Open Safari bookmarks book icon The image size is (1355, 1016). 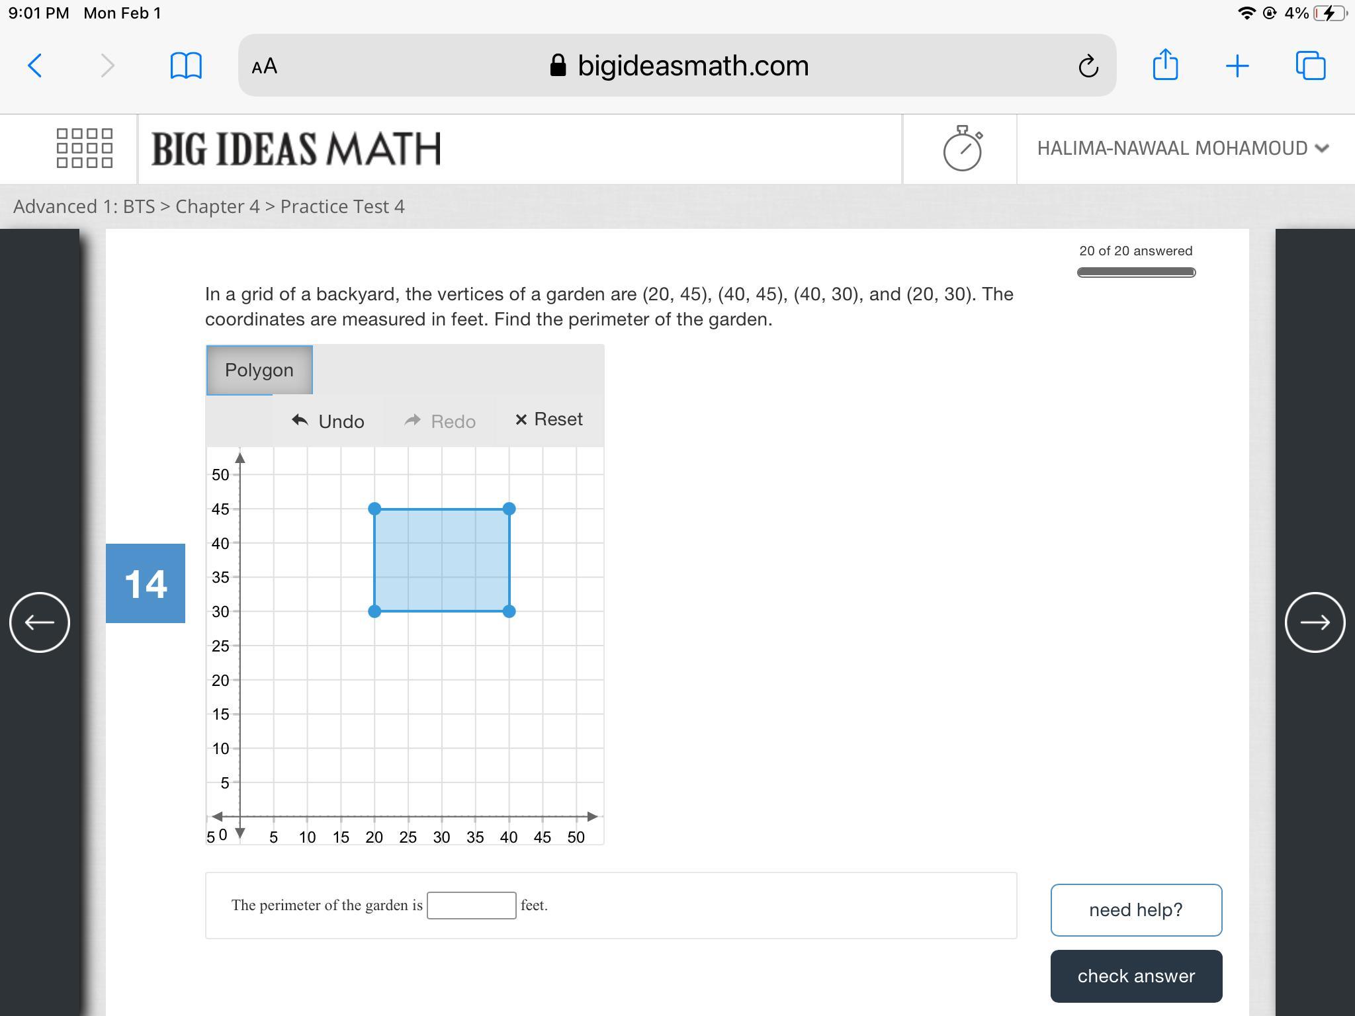(186, 65)
